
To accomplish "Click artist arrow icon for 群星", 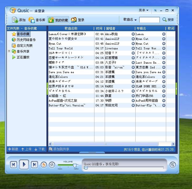I will tap(133, 96).
